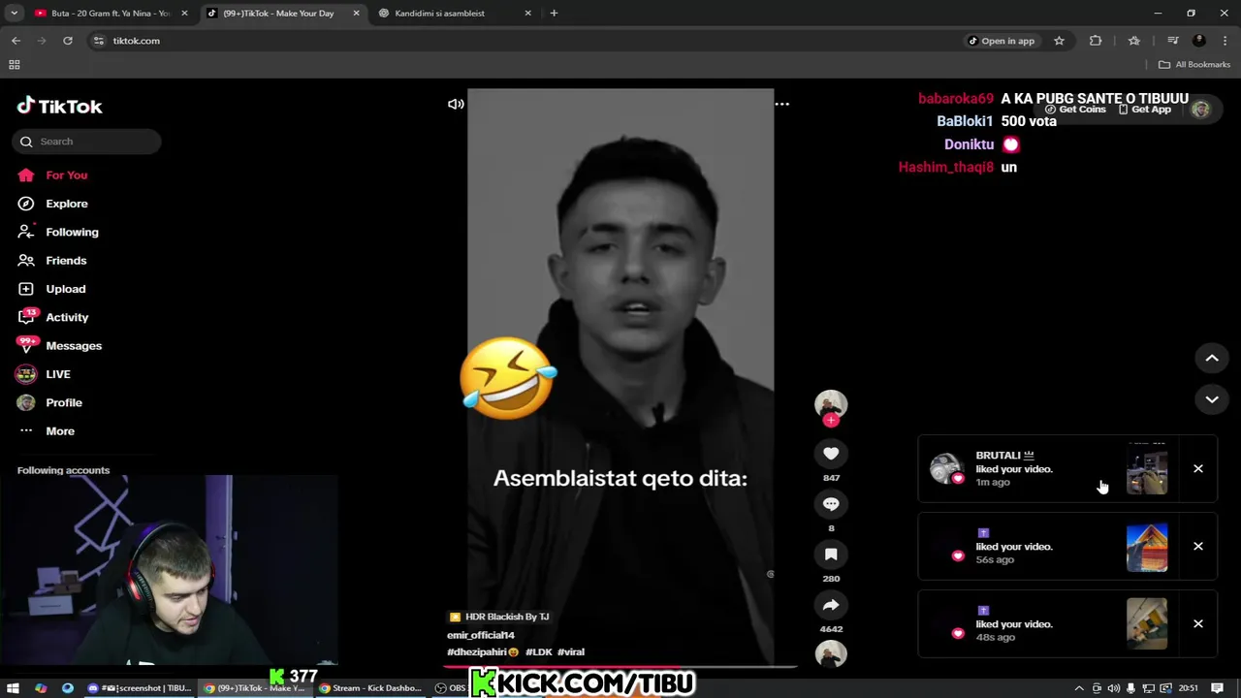Go to the next video (down chevron)
The height and width of the screenshot is (698, 1241).
pyautogui.click(x=1212, y=399)
